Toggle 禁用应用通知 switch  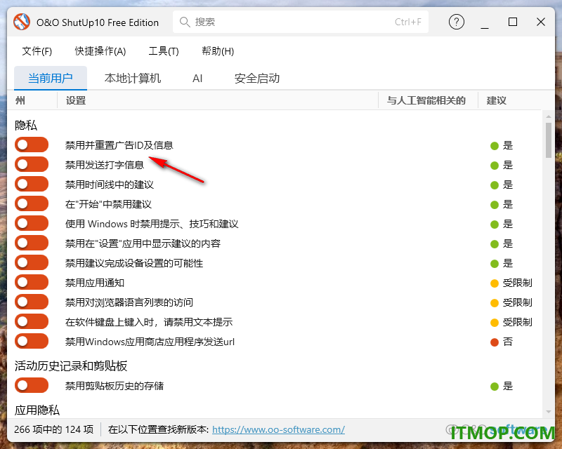point(32,283)
